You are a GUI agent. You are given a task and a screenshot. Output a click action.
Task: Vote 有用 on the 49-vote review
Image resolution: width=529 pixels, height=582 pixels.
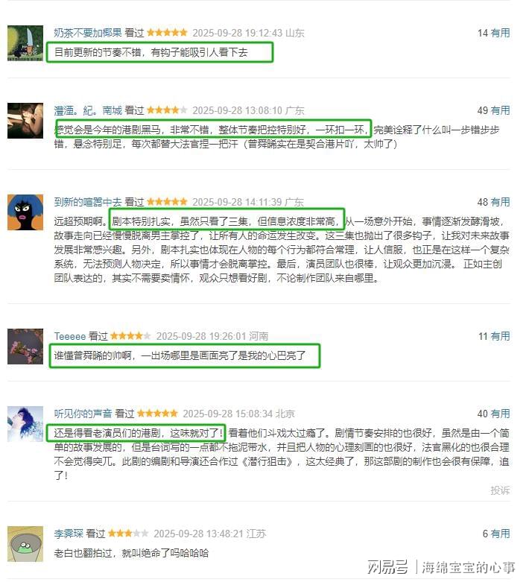point(500,110)
